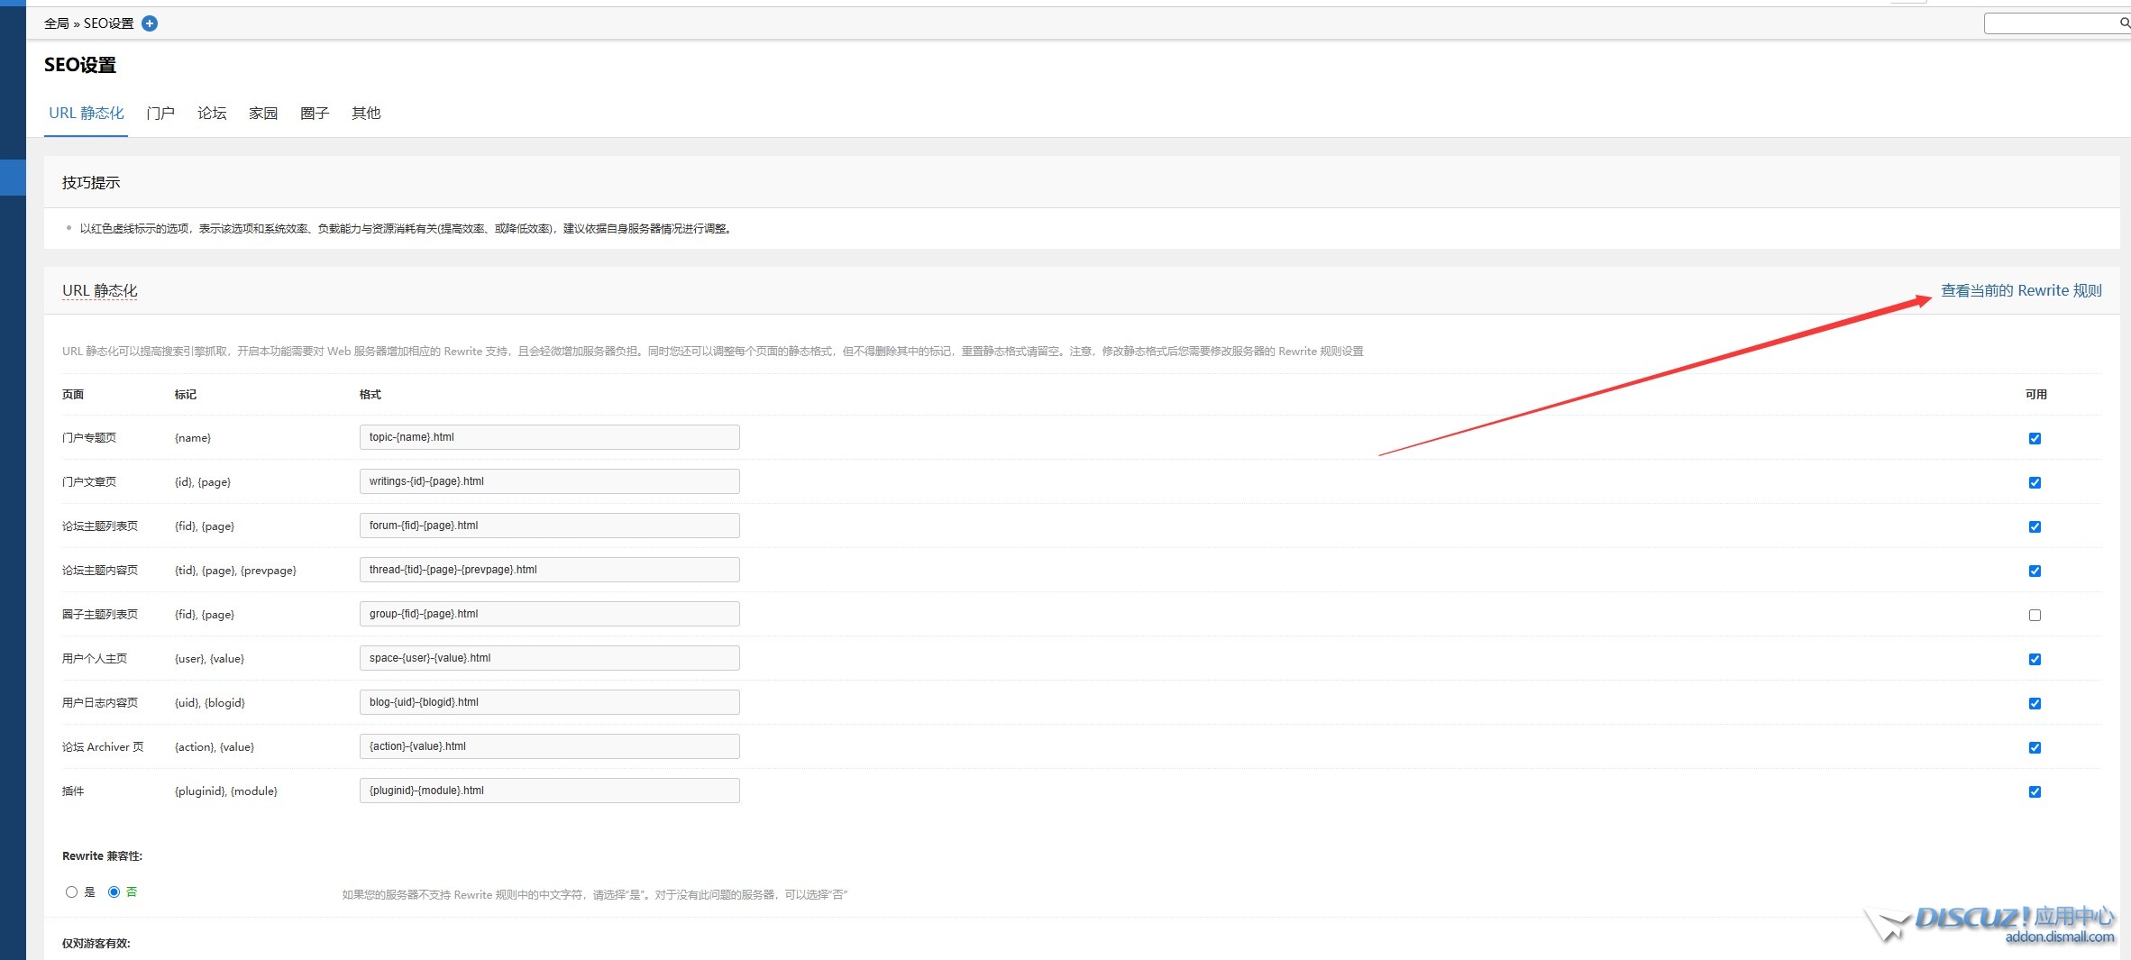Select the 圈子 tab

tap(315, 114)
